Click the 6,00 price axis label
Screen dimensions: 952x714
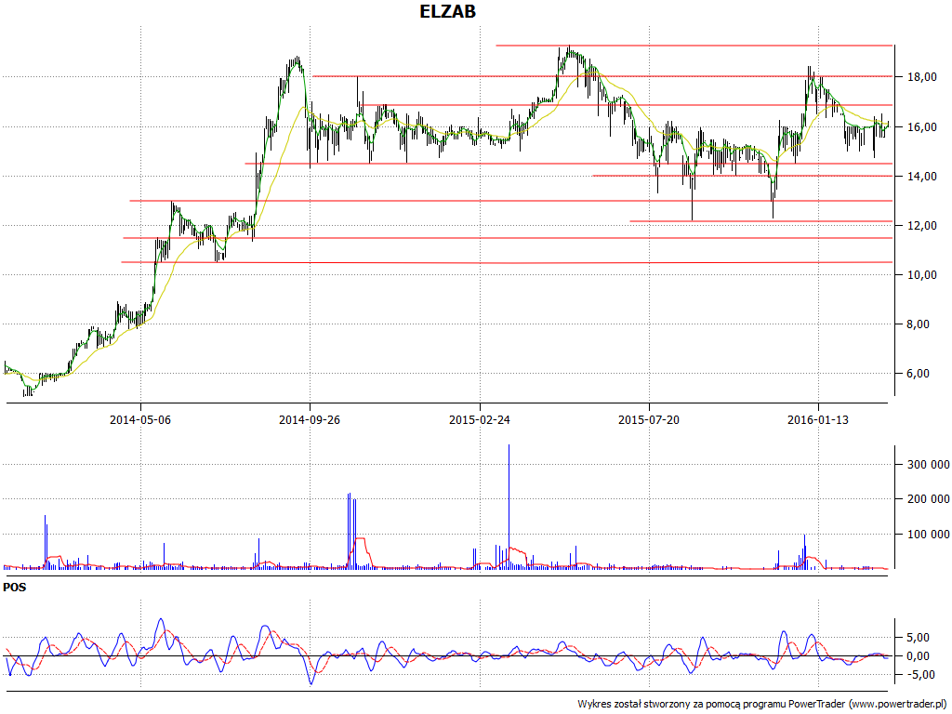[918, 374]
